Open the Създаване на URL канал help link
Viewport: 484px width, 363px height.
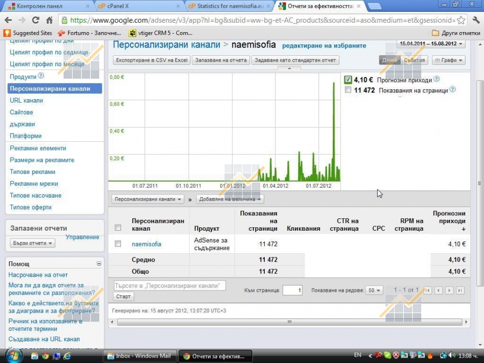44,339
